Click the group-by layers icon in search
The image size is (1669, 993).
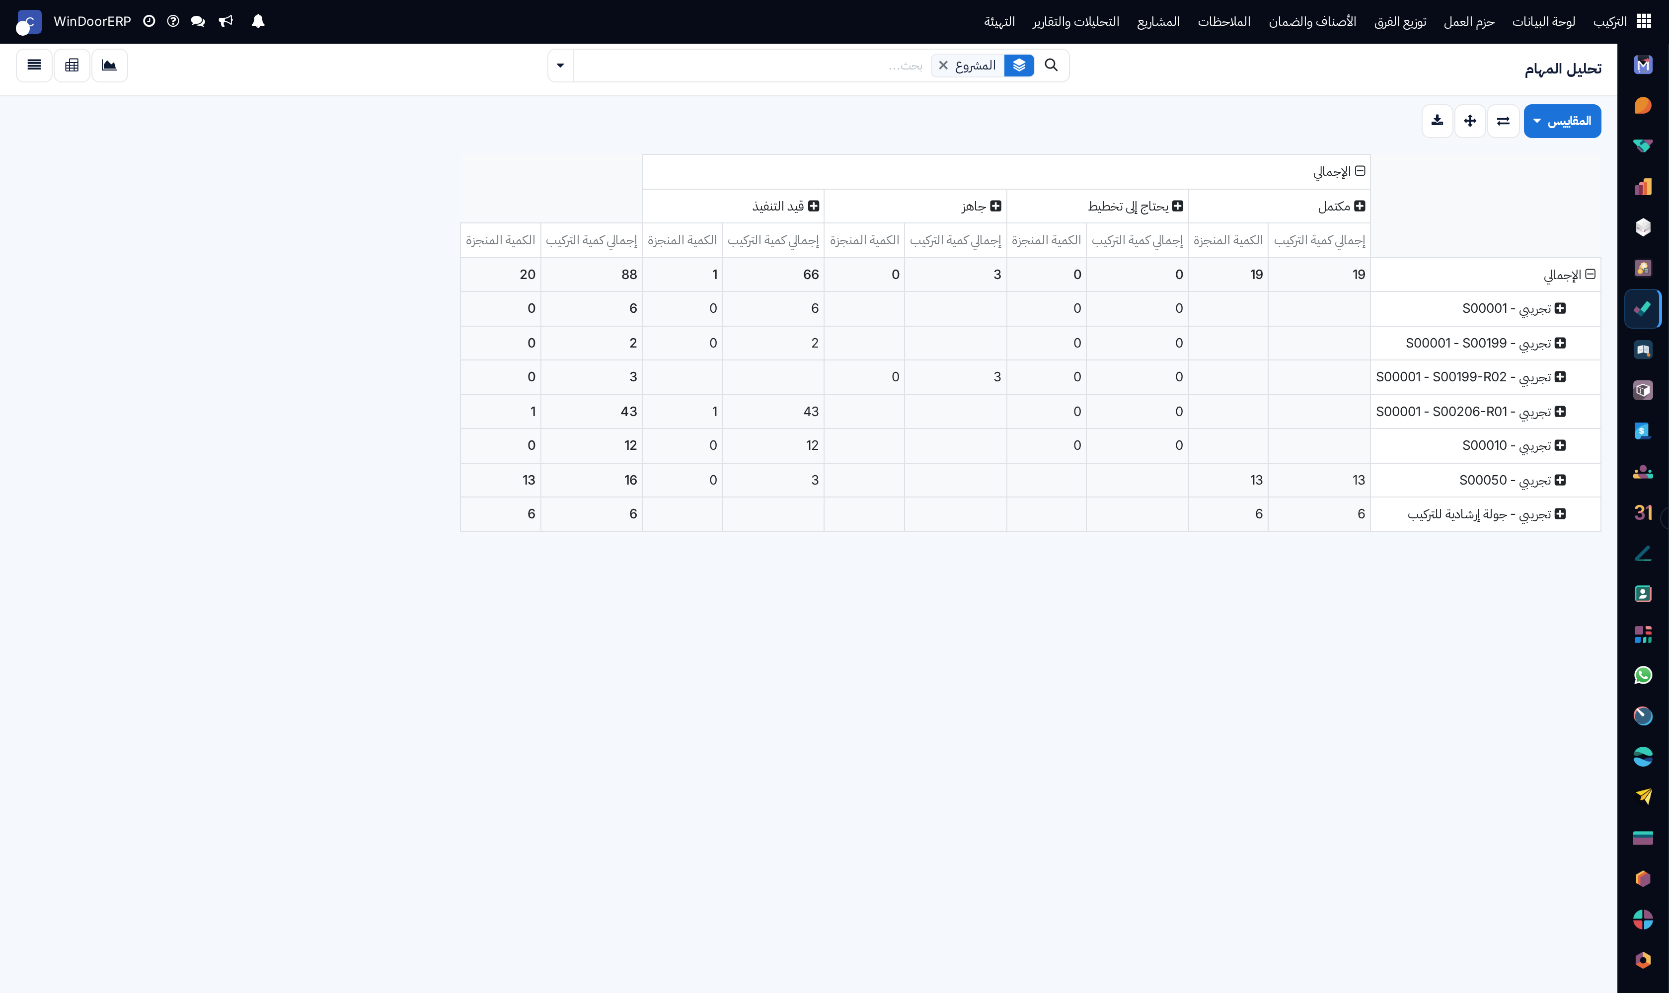tap(1019, 65)
